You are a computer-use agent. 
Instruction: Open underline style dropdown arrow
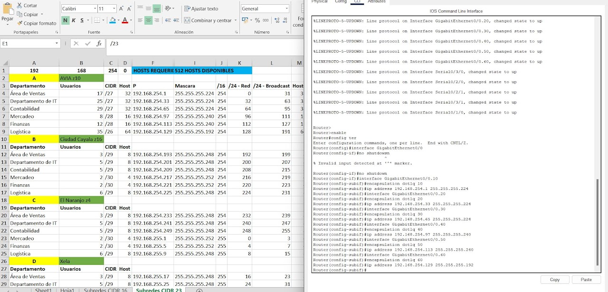pos(88,20)
